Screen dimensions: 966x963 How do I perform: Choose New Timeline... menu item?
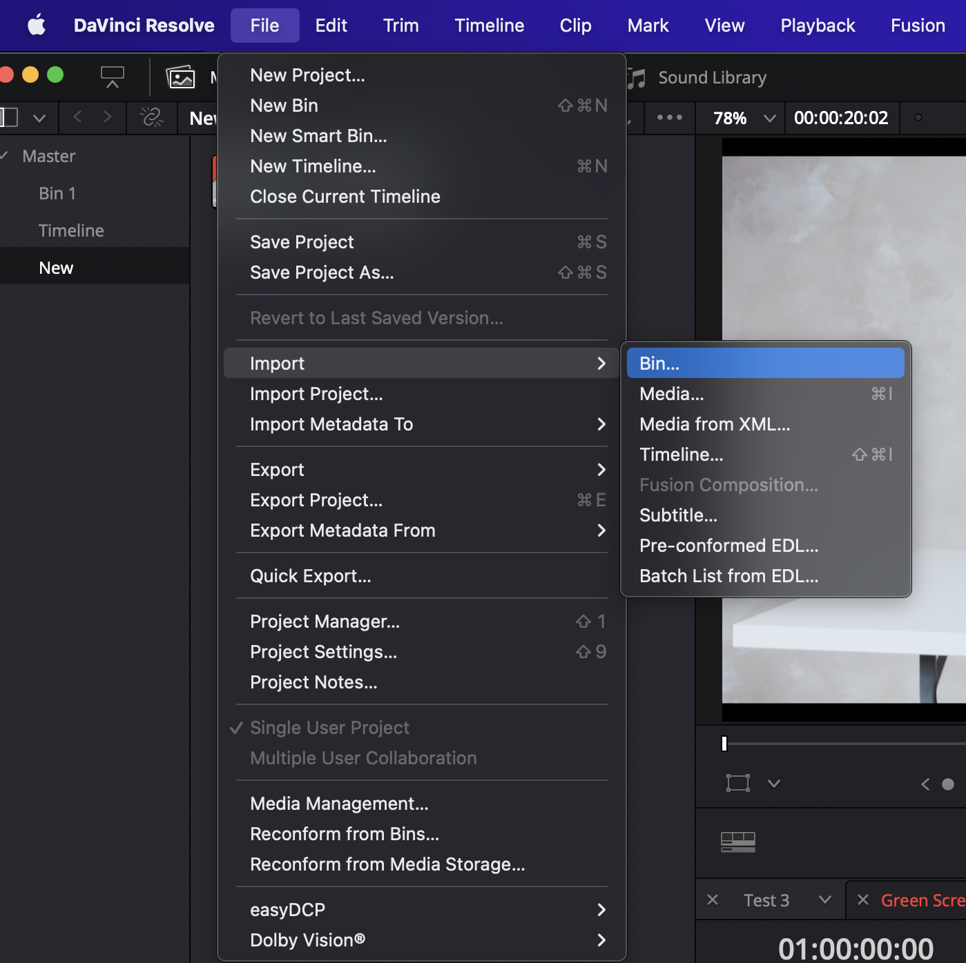[x=422, y=166]
